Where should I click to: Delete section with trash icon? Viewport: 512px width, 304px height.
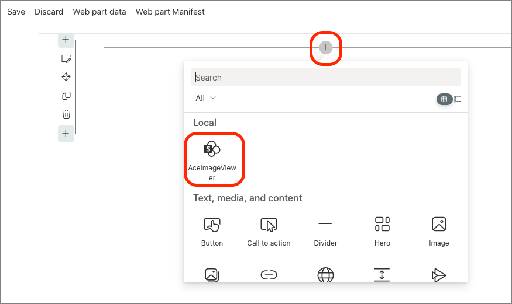[x=66, y=114]
